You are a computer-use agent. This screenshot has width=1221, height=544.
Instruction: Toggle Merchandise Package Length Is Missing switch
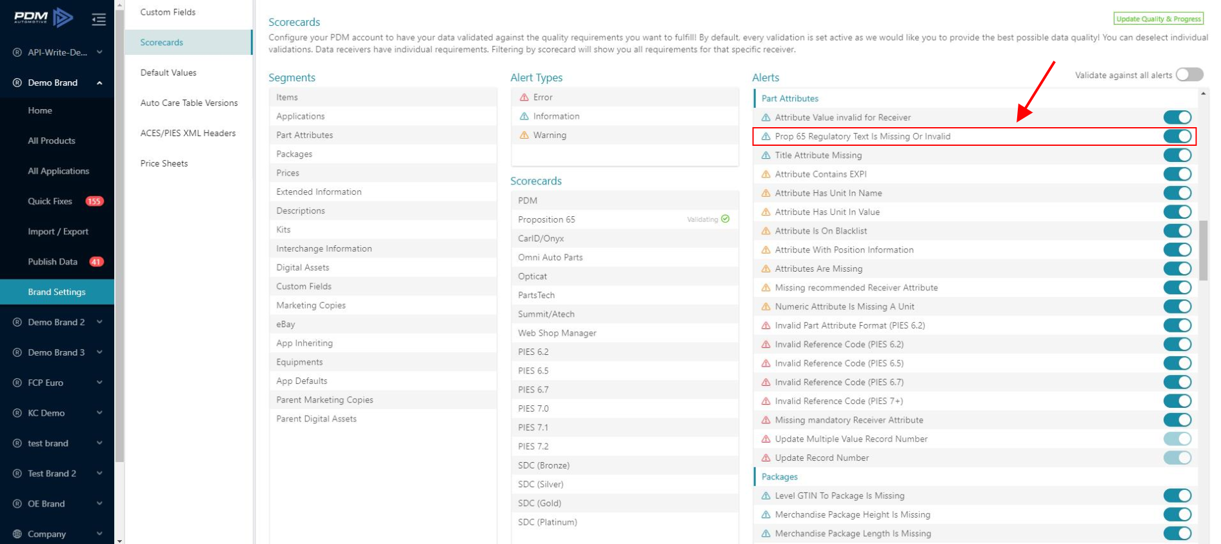tap(1177, 534)
